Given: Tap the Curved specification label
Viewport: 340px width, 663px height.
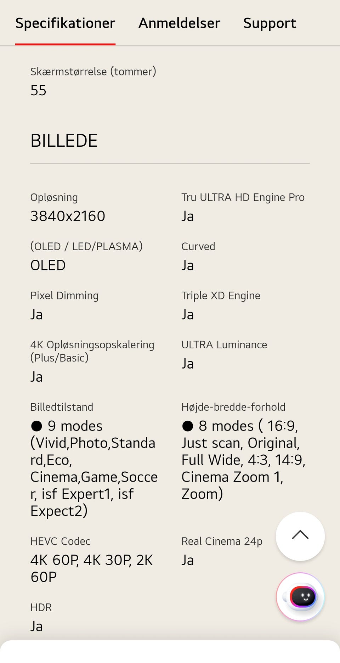Looking at the screenshot, I should coord(198,247).
